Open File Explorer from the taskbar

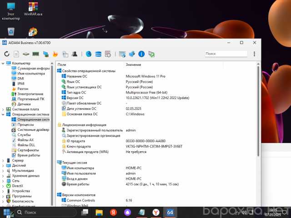99,213
